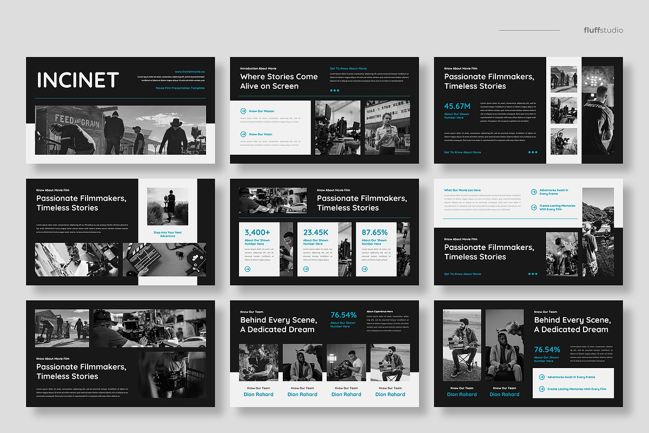649x433 pixels.
Task: Click the large Director shirt photo
Action: (598, 111)
